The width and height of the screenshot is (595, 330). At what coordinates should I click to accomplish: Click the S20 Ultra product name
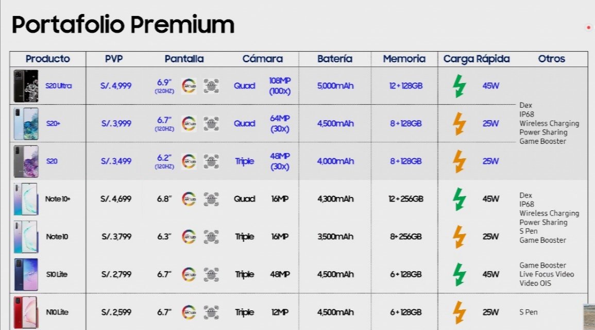click(58, 86)
